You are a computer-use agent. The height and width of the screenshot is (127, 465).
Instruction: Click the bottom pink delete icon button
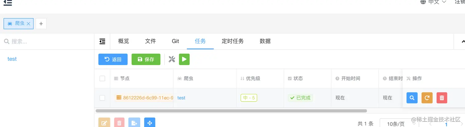click(x=119, y=123)
